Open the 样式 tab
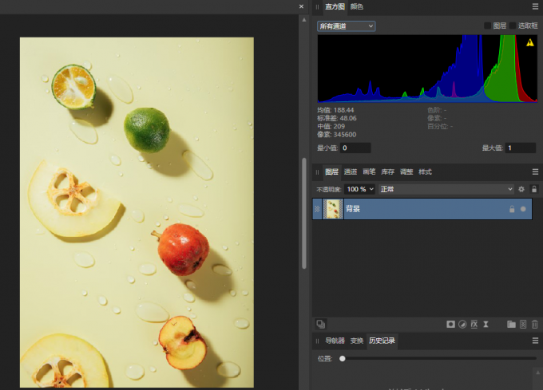This screenshot has height=390, width=543. click(x=426, y=171)
